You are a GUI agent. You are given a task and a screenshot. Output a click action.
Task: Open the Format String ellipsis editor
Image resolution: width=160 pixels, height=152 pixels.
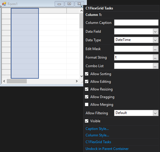pos(155,57)
